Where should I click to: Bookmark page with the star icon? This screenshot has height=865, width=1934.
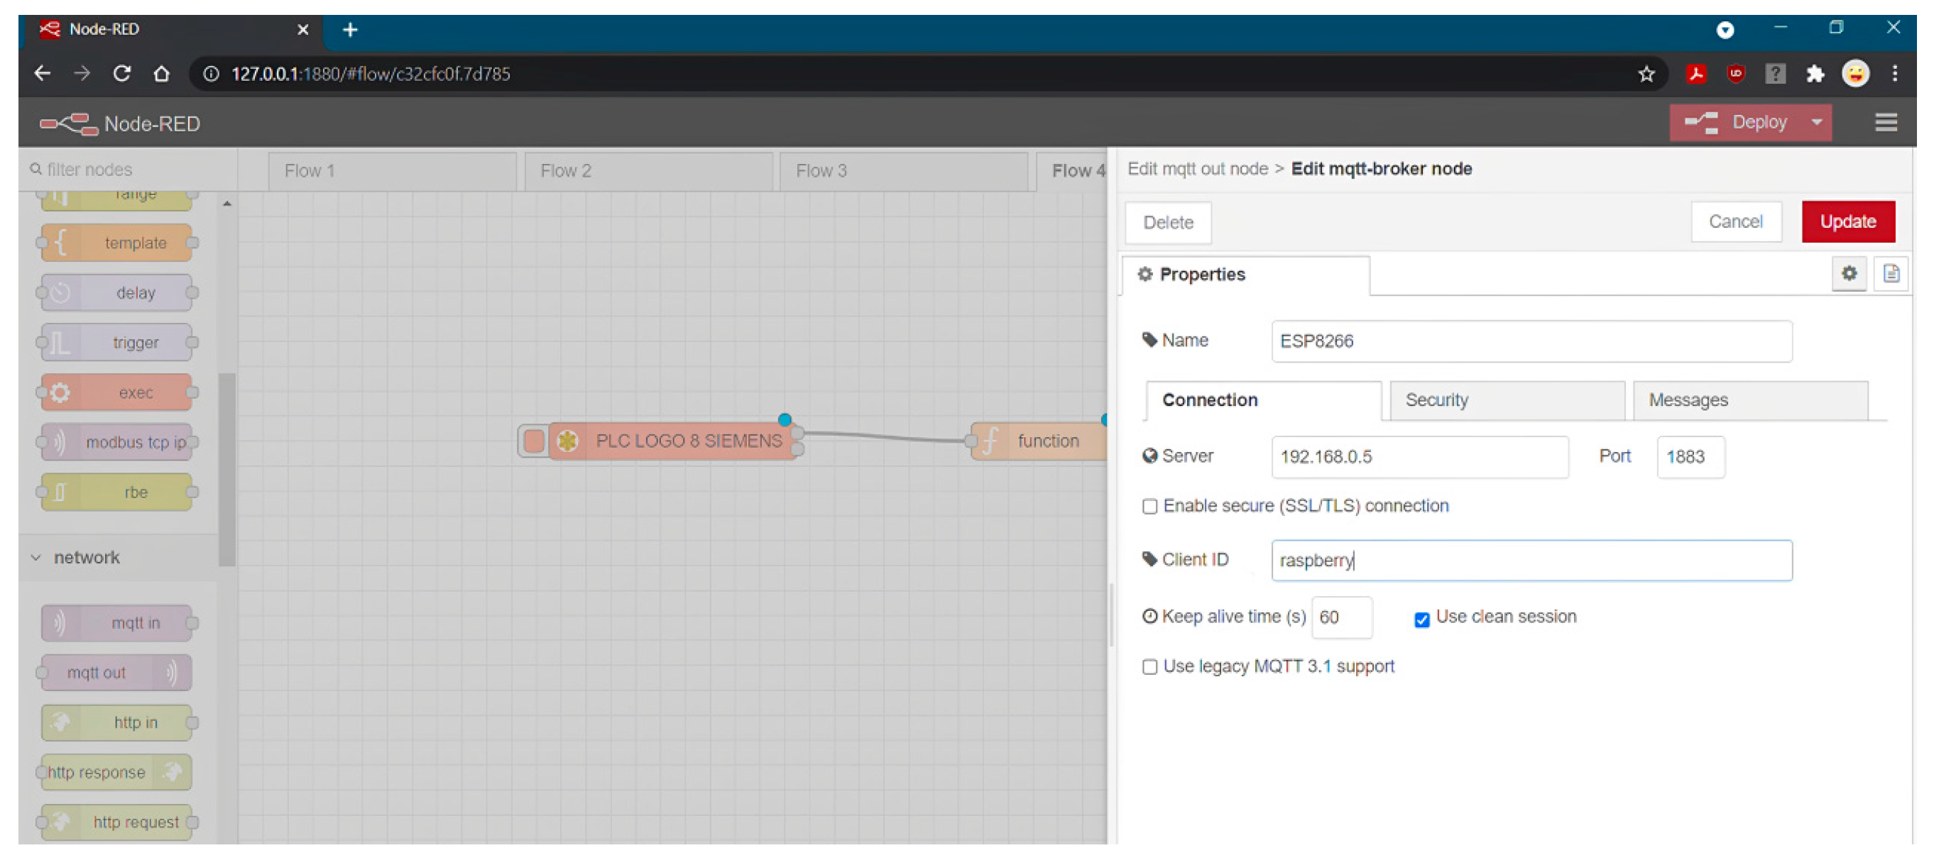coord(1646,75)
